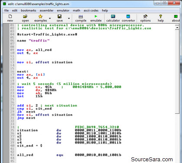The height and width of the screenshot is (163, 182).
Task: Click the 'add si, 2' instruction line
Action: click(x=47, y=105)
